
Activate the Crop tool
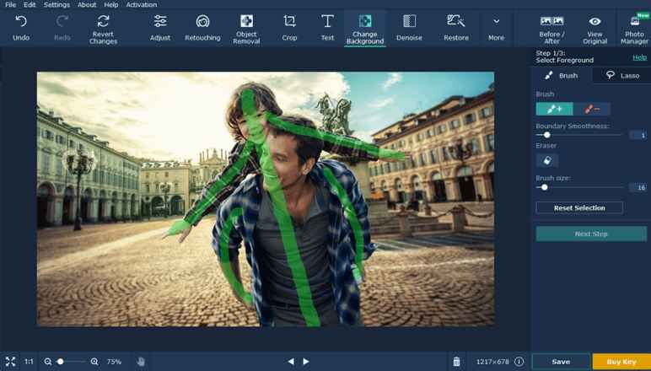[289, 21]
